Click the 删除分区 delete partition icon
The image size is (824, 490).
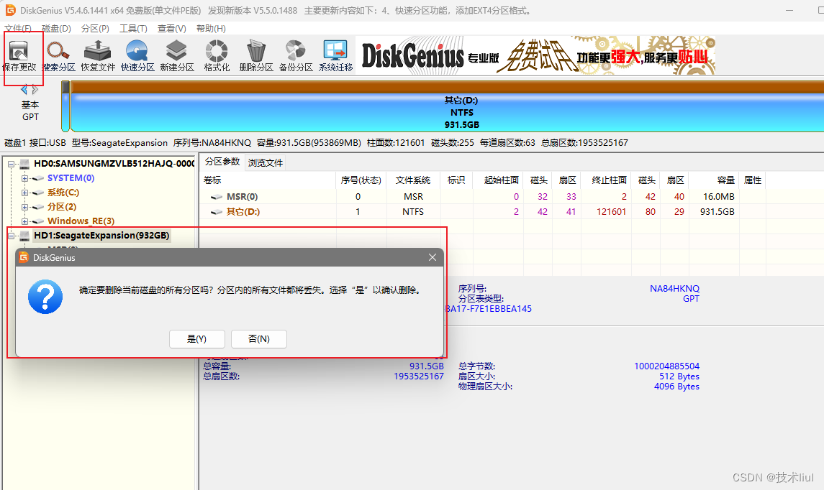click(x=256, y=56)
